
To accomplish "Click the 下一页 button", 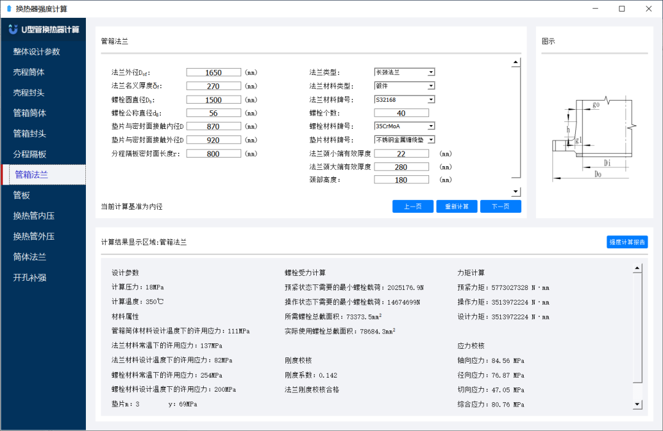I will click(x=501, y=207).
